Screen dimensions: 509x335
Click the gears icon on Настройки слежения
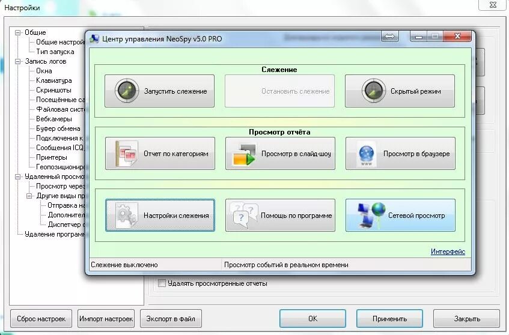127,216
